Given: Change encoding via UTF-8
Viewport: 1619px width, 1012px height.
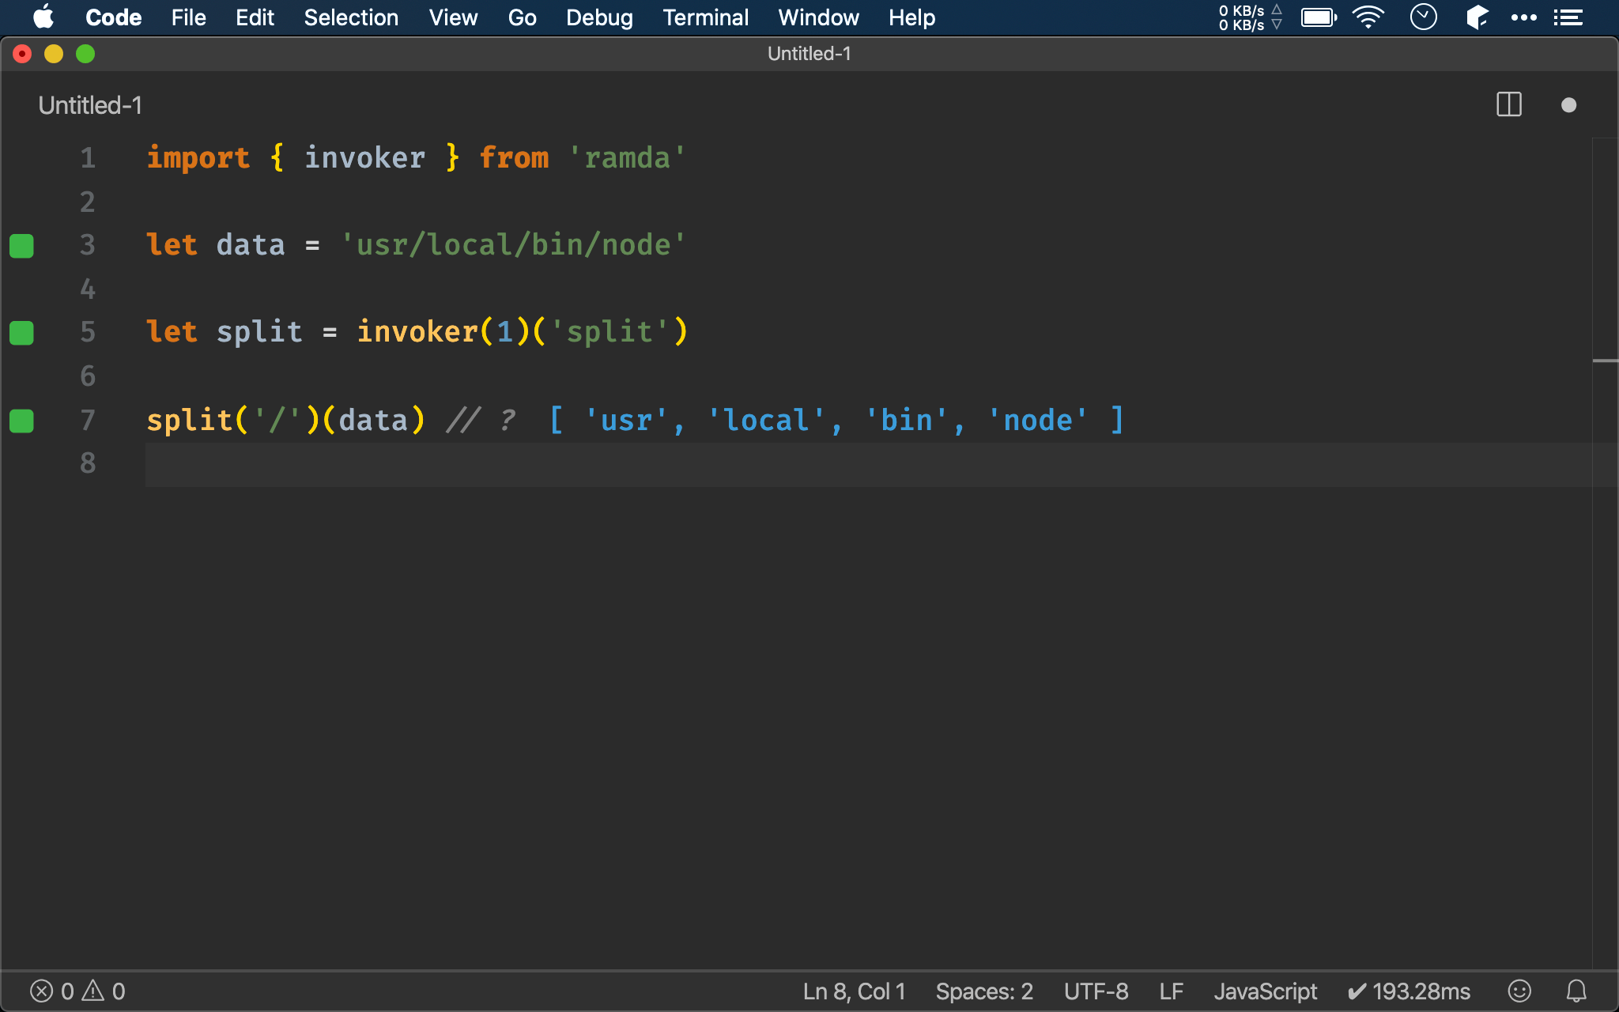Looking at the screenshot, I should pyautogui.click(x=1096, y=991).
